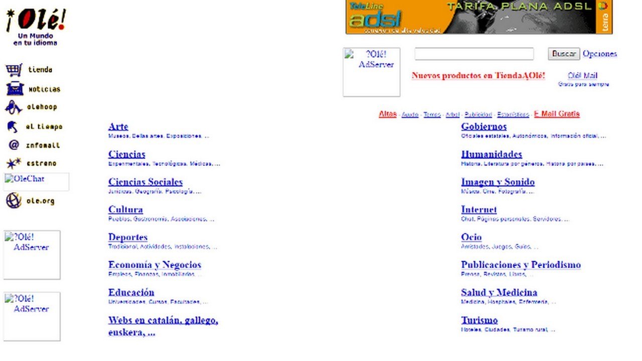642x361 pixels.
Task: Open the Ciencias category
Action: 127,154
